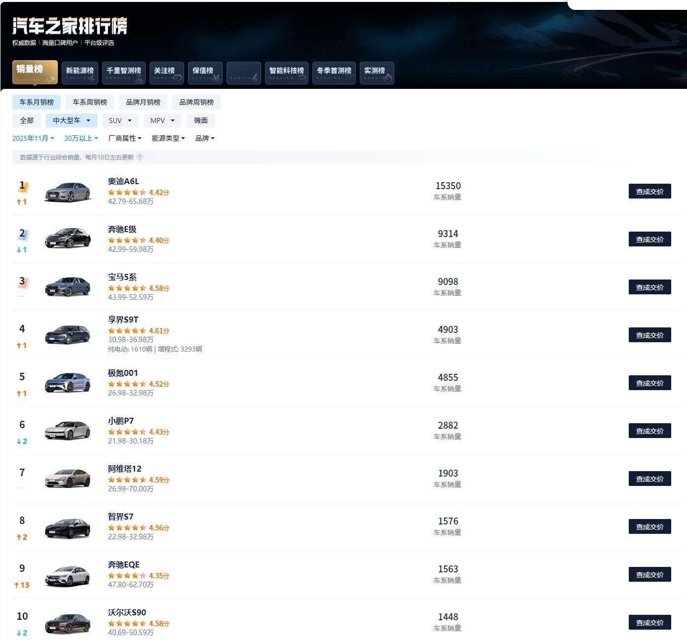Open the 智能科技榜 ranking icon

pyautogui.click(x=286, y=72)
